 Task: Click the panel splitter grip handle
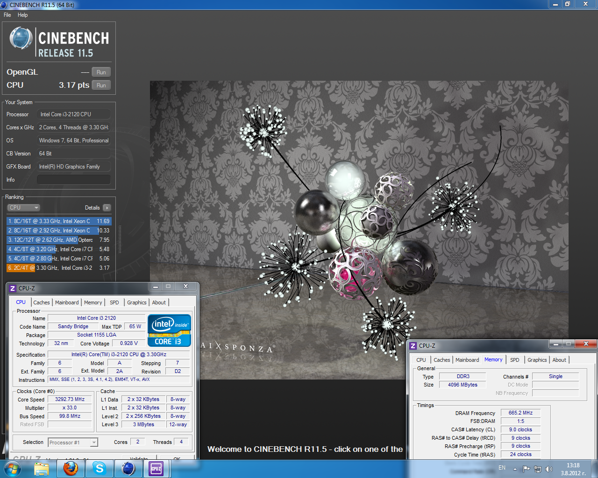pyautogui.click(x=120, y=239)
